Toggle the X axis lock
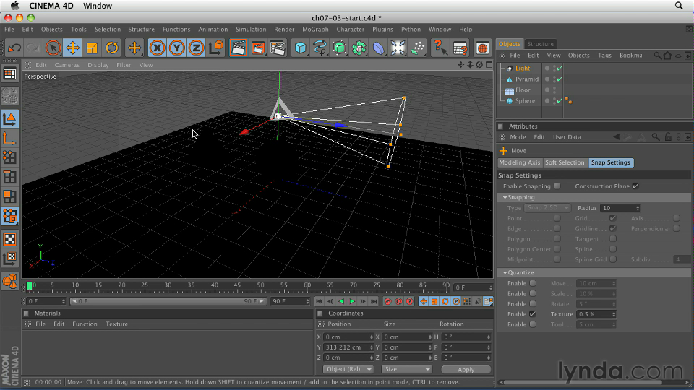694x390 pixels. tap(157, 48)
